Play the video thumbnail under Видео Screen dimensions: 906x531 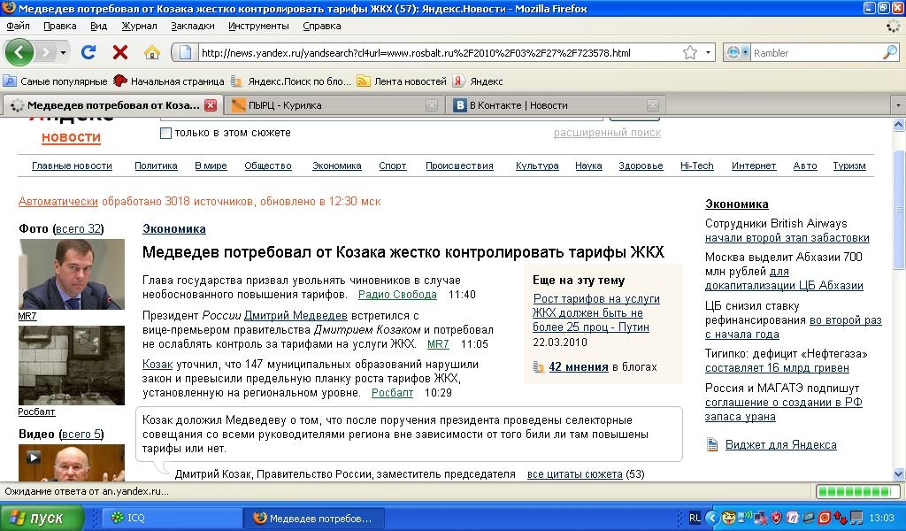pos(71,463)
